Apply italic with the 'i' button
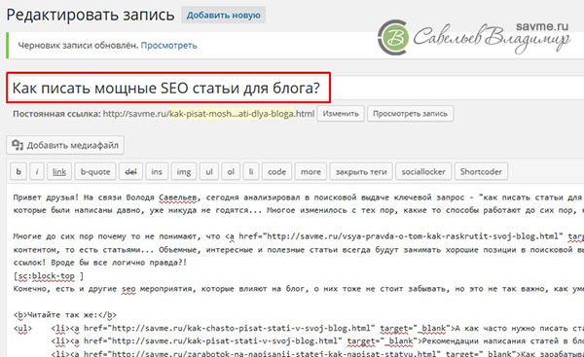 pos(37,171)
